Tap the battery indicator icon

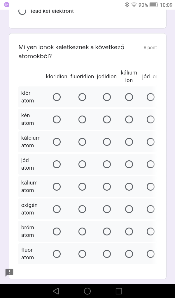153,5
